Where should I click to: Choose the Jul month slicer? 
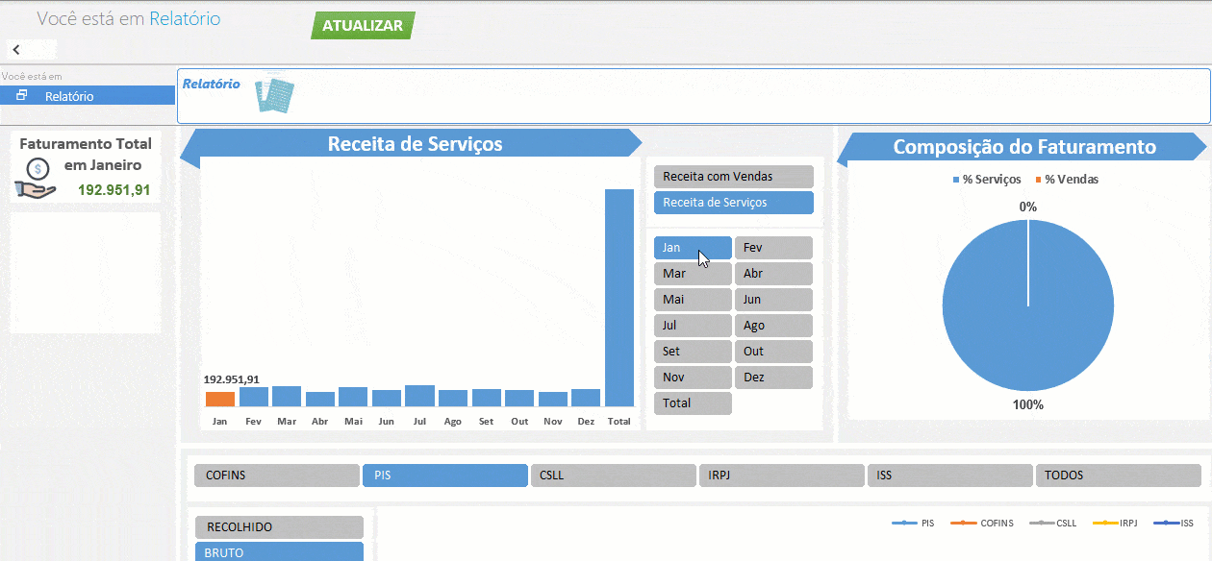tap(693, 326)
